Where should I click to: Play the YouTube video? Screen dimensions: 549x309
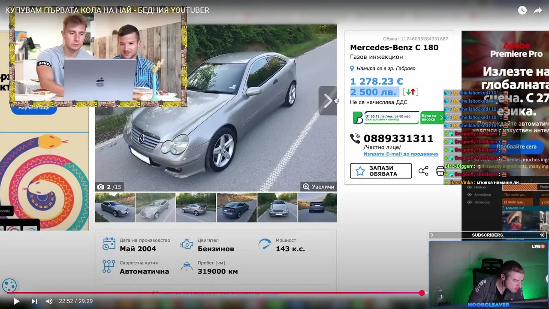(16, 301)
